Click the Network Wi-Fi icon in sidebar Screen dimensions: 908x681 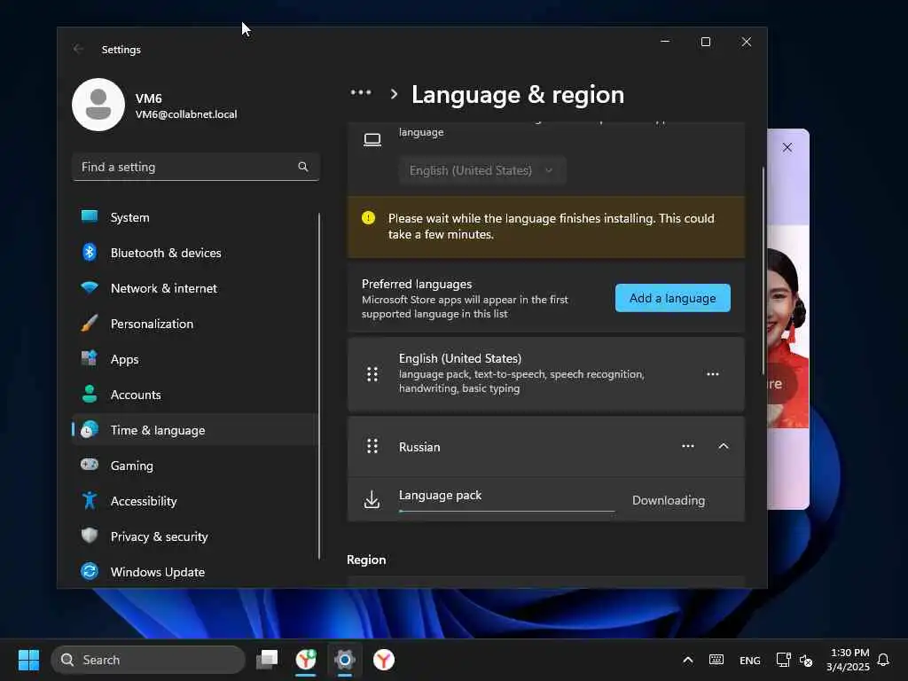(90, 288)
